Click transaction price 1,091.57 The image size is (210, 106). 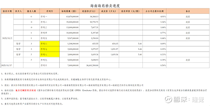pyautogui.click(x=115, y=49)
